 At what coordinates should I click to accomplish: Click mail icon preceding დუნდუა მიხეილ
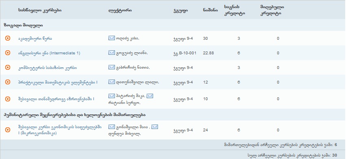click(155, 127)
